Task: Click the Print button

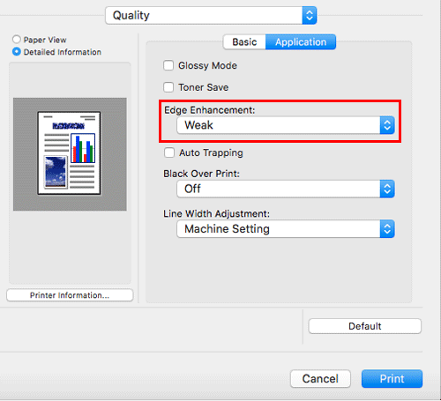Action: (x=392, y=379)
